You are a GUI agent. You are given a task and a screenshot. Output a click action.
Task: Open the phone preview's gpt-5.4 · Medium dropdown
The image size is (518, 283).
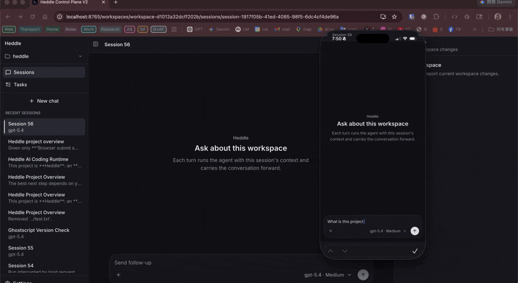coord(388,231)
